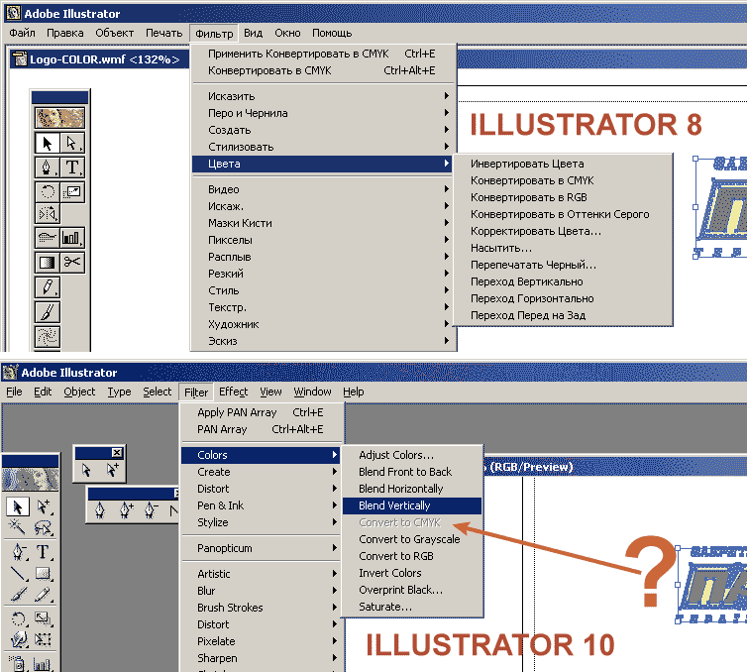Choose Adjust Colors... in the Colors submenu
This screenshot has height=672, width=747.
click(412, 455)
